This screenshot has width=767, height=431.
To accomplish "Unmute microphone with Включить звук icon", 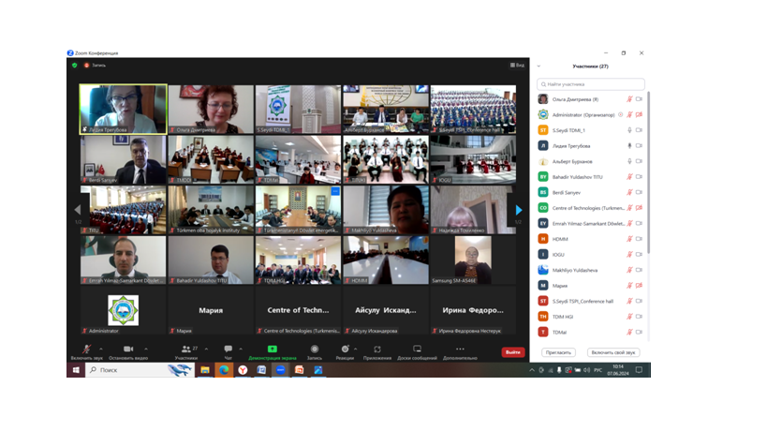I will pos(86,349).
